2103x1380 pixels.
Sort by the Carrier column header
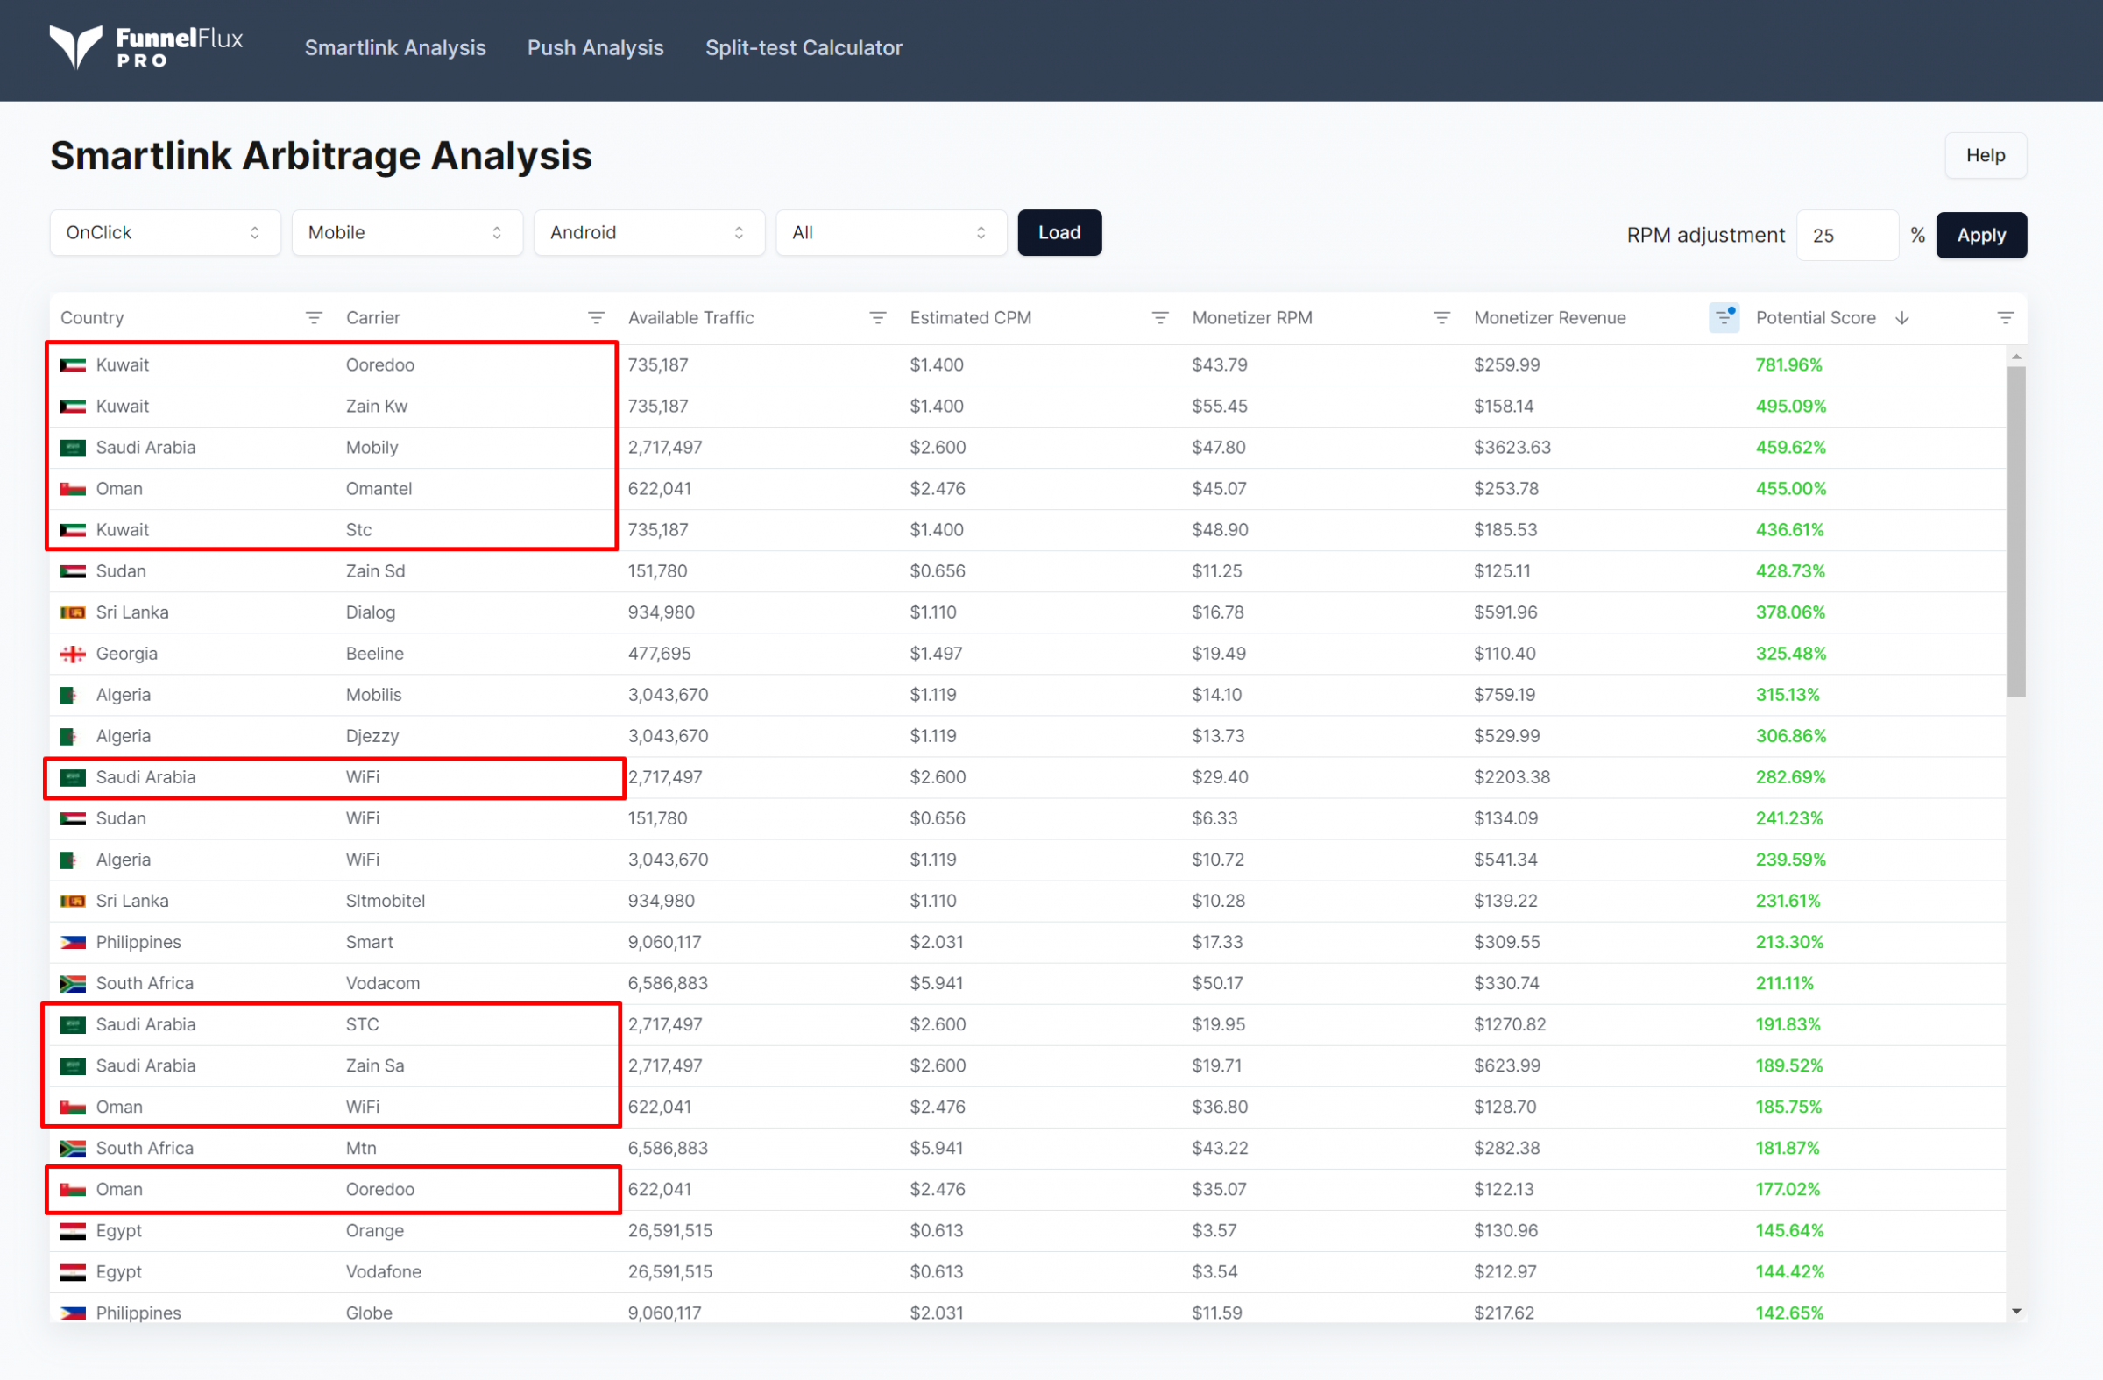373,318
